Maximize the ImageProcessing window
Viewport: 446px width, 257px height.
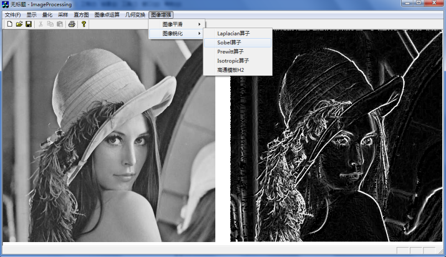coord(418,3)
